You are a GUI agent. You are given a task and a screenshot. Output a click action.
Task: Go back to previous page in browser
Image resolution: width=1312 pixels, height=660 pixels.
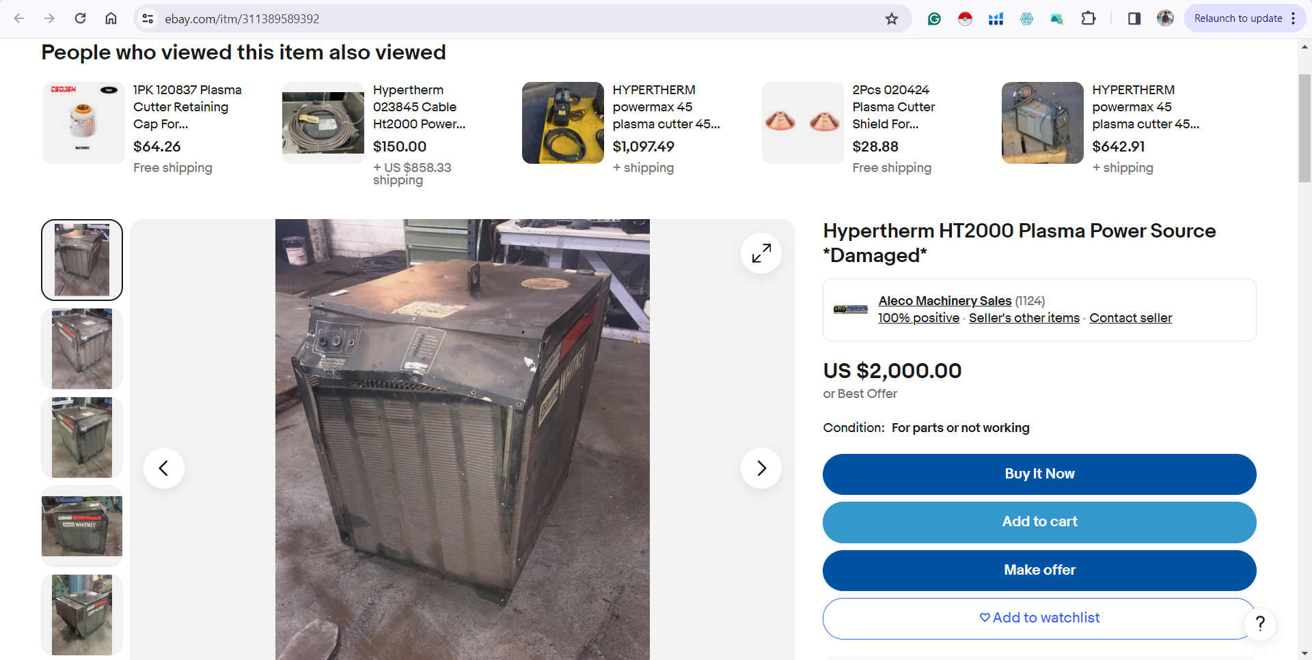click(19, 18)
